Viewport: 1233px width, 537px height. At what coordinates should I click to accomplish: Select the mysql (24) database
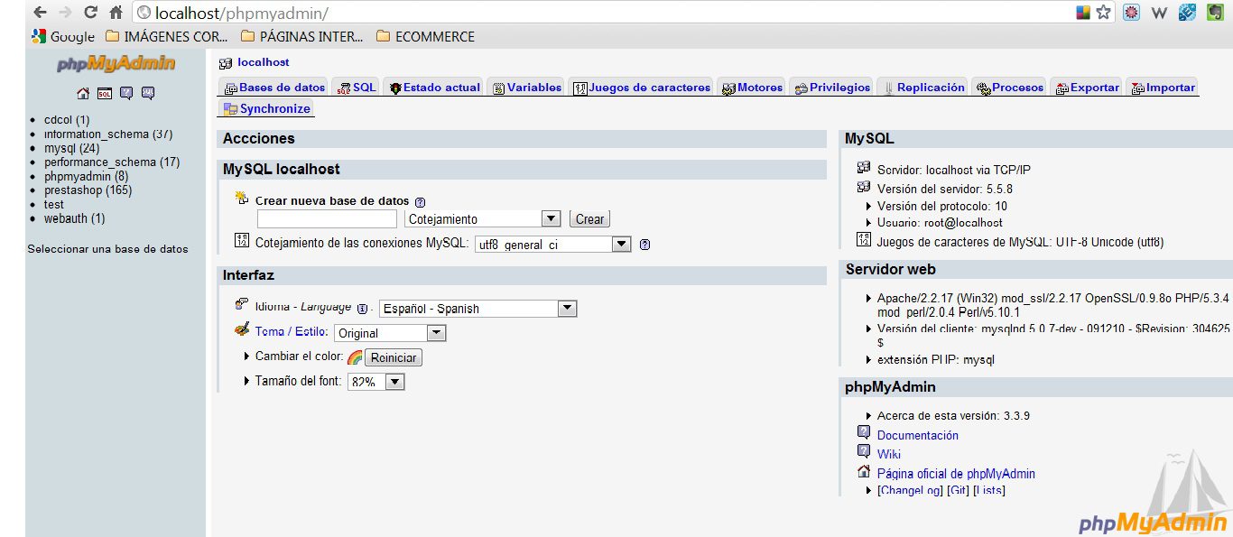pyautogui.click(x=72, y=148)
